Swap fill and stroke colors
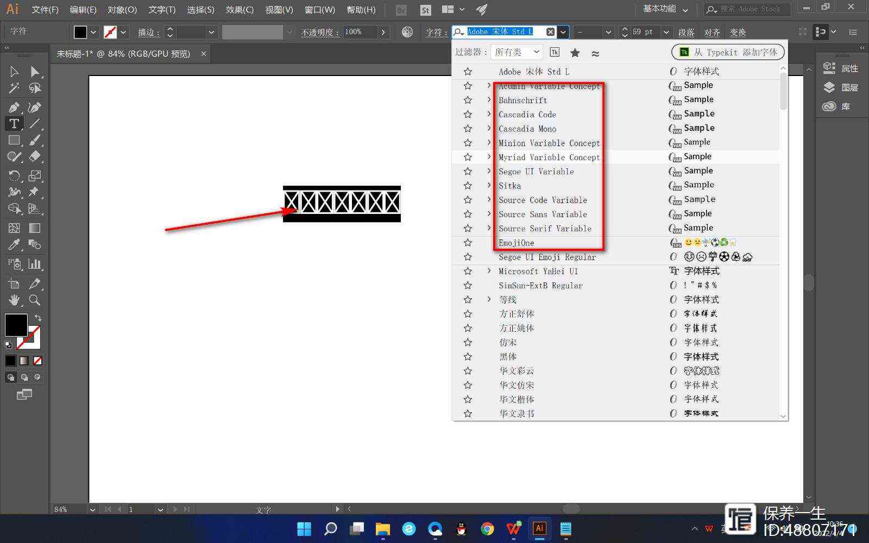Screen dimensions: 869x543 point(38,318)
